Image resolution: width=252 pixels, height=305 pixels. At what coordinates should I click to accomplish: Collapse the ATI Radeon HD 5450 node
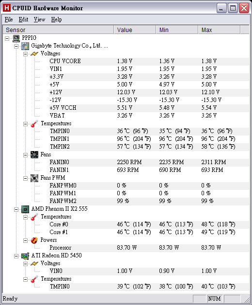click(x=16, y=256)
